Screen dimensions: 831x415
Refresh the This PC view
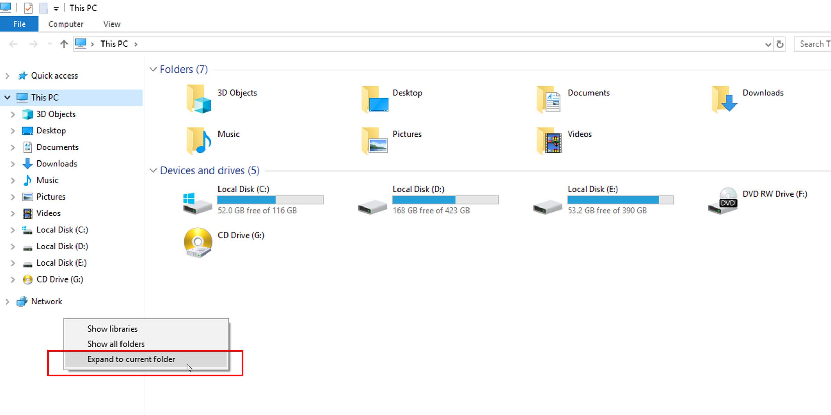click(780, 44)
